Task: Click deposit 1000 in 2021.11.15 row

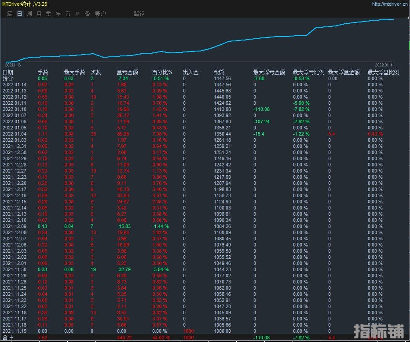Action: coord(189,331)
